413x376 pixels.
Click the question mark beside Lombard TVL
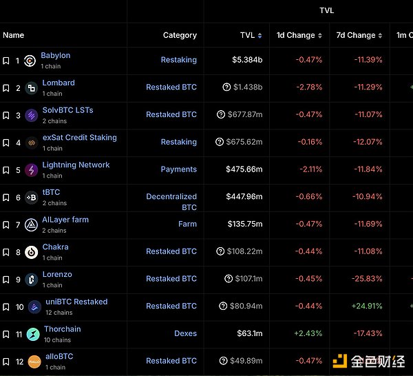point(226,87)
